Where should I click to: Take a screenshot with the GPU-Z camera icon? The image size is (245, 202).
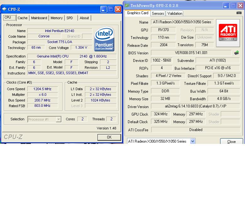coord(239,13)
